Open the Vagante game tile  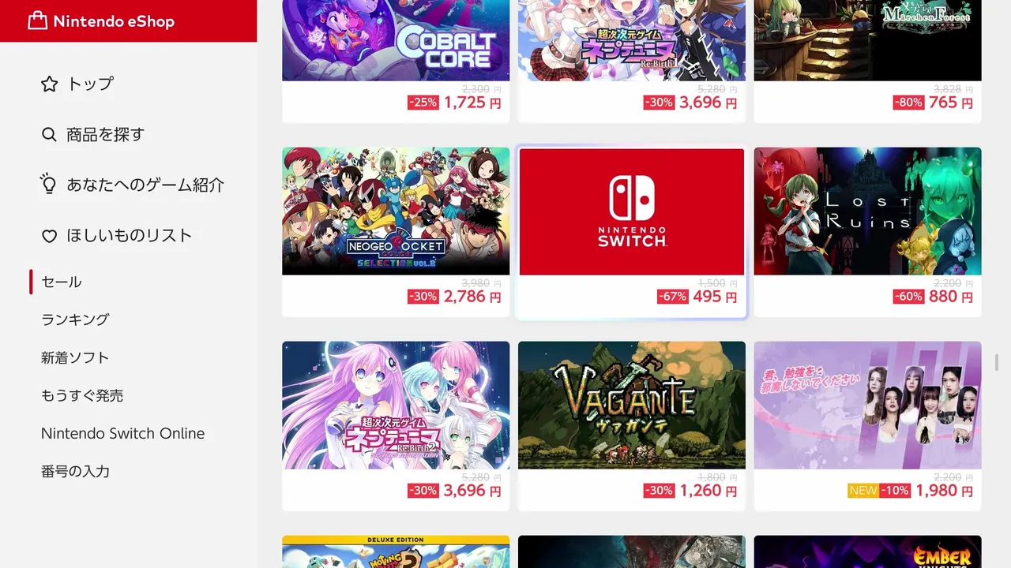[x=632, y=426]
